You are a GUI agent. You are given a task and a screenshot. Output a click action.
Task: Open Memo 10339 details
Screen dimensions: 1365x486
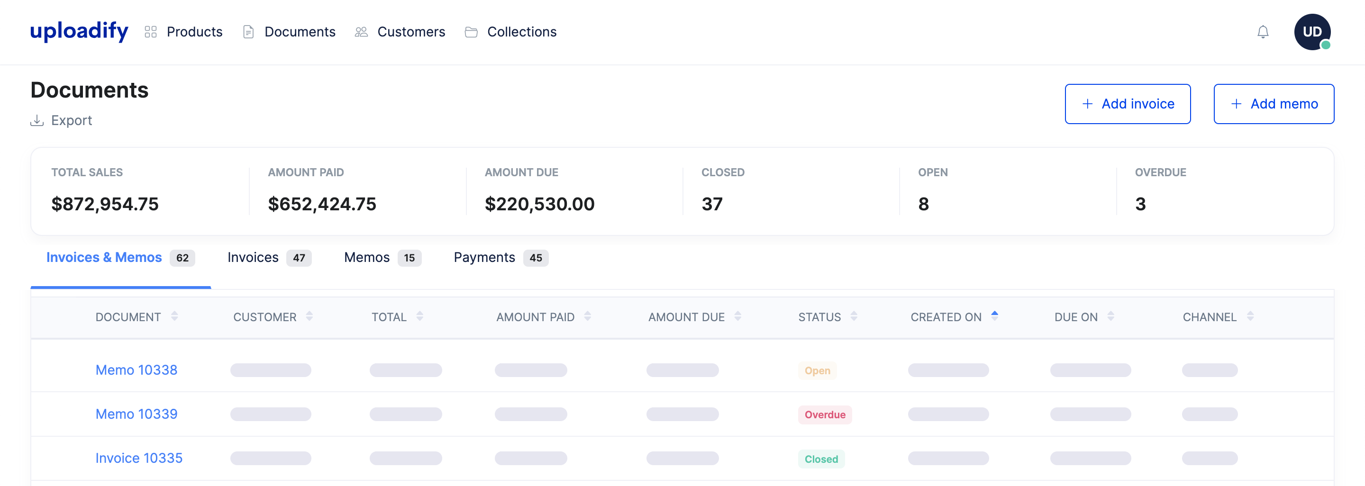[x=136, y=414]
